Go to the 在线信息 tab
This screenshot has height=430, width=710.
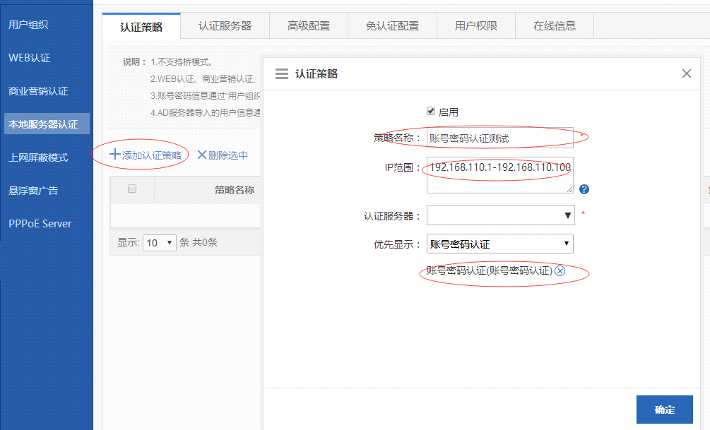pos(555,26)
